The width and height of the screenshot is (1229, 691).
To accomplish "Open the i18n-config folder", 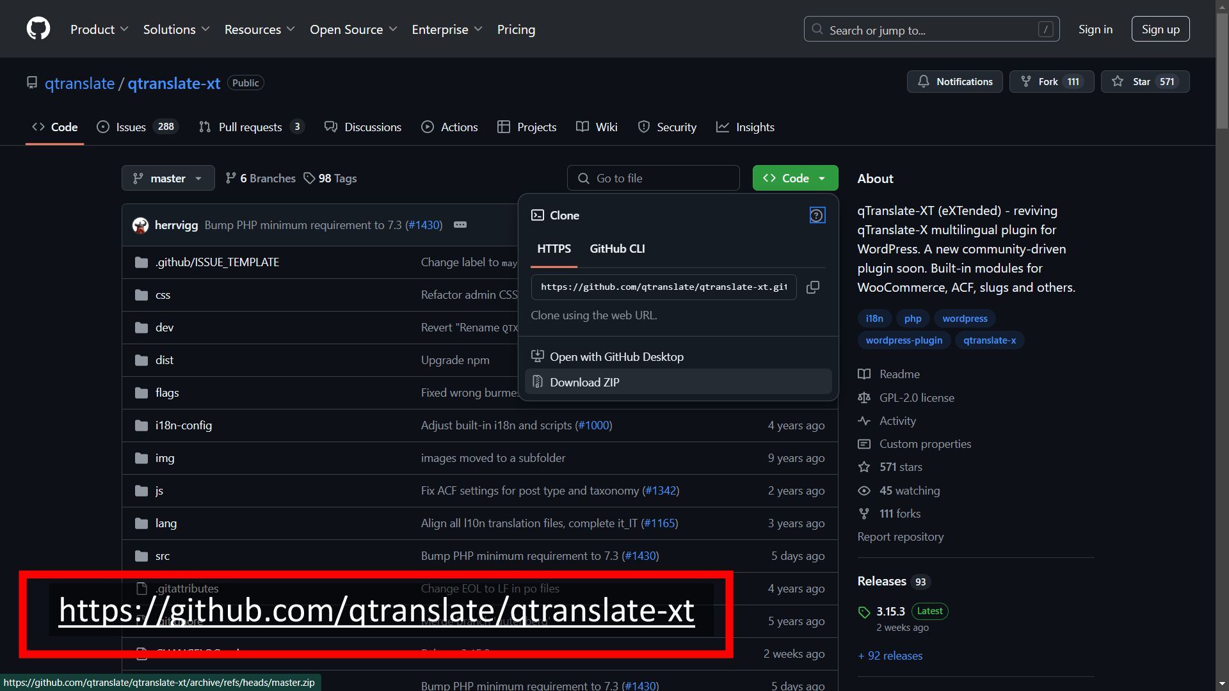I will [183, 425].
